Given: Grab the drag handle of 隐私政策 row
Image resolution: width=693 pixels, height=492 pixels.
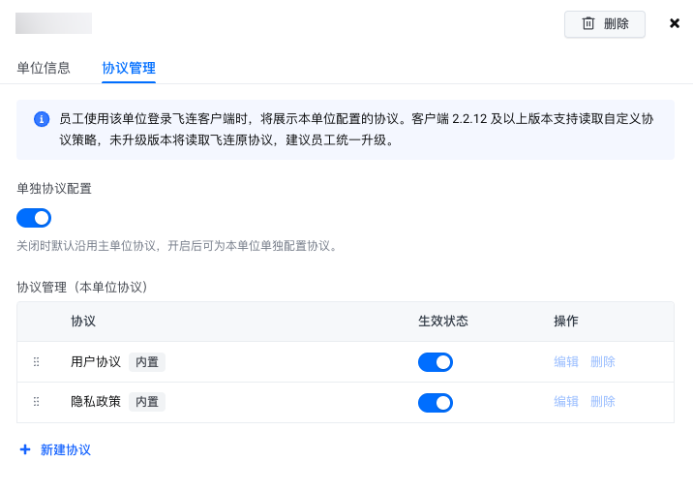Looking at the screenshot, I should pos(36,402).
